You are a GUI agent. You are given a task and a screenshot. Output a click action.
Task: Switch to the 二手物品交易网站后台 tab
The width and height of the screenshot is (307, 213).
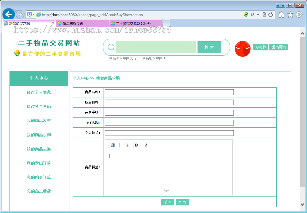click(135, 23)
